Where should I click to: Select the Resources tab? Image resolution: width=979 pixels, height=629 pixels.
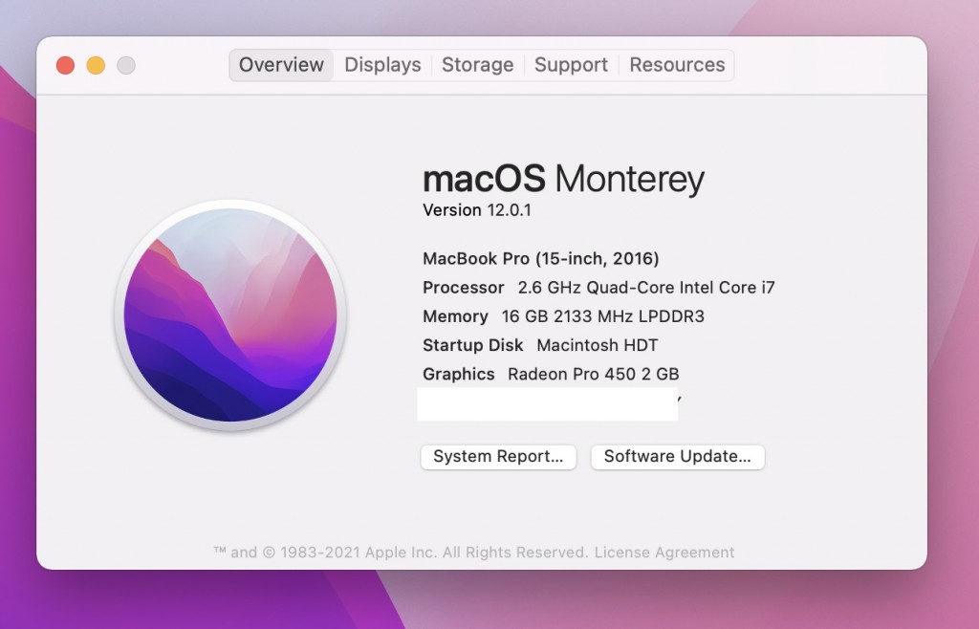[x=677, y=65]
